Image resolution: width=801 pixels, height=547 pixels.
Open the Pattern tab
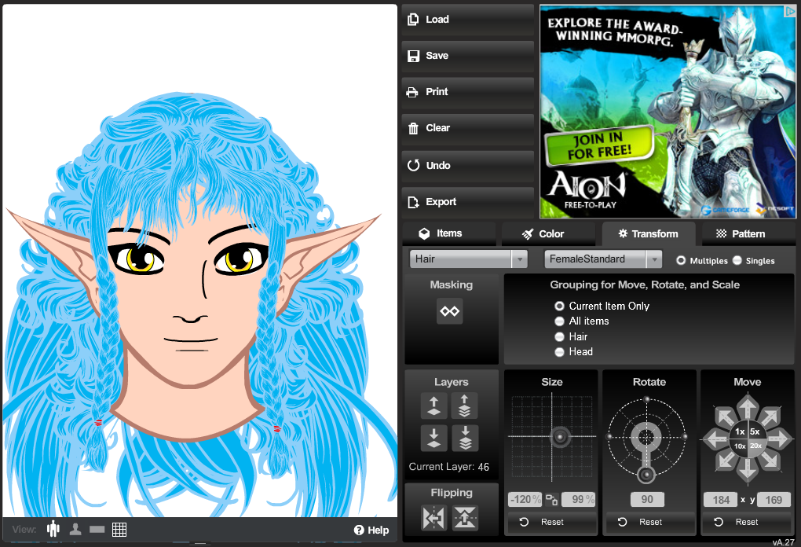coord(740,233)
